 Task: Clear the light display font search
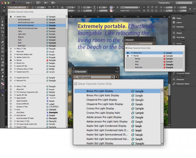pyautogui.click(x=112, y=77)
